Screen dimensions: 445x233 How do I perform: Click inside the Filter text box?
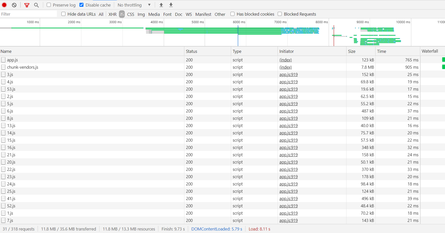pyautogui.click(x=28, y=14)
